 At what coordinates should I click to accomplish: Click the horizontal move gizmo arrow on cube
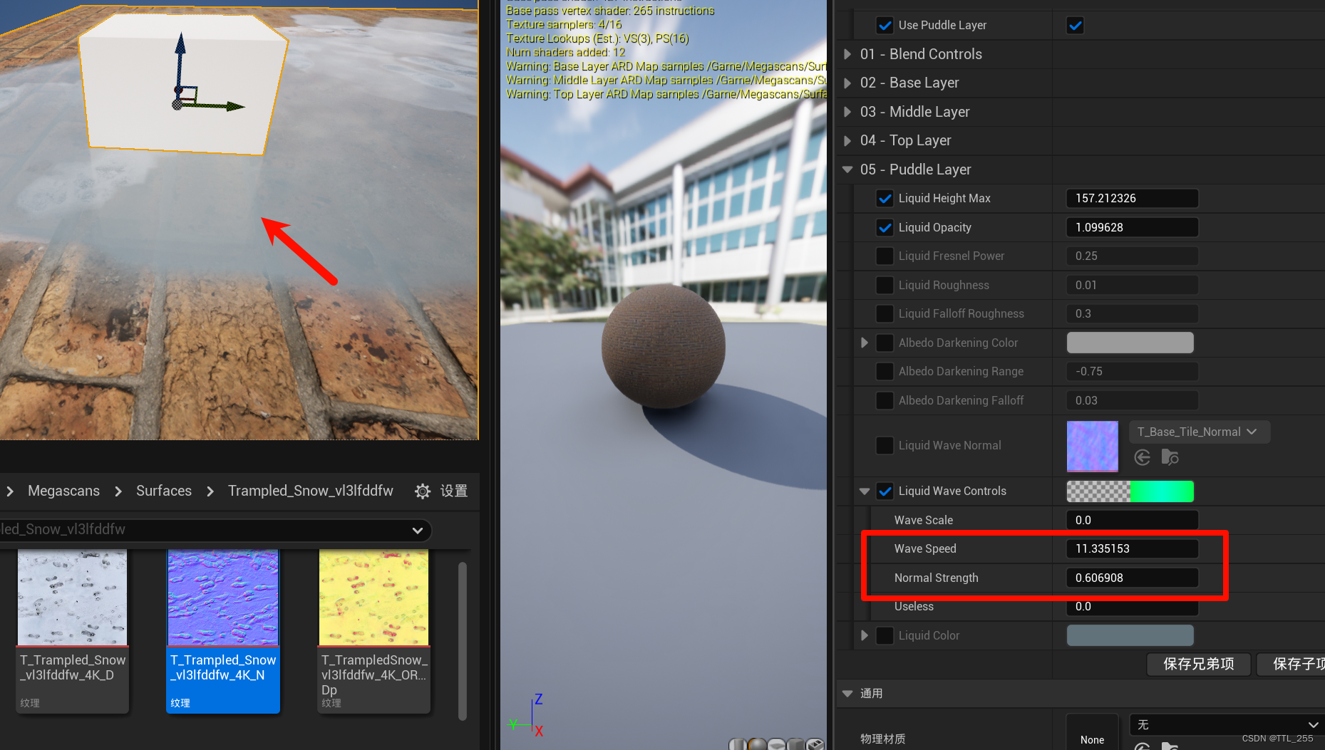[234, 107]
